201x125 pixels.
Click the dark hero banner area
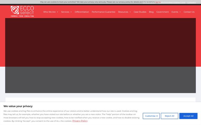click(100, 56)
